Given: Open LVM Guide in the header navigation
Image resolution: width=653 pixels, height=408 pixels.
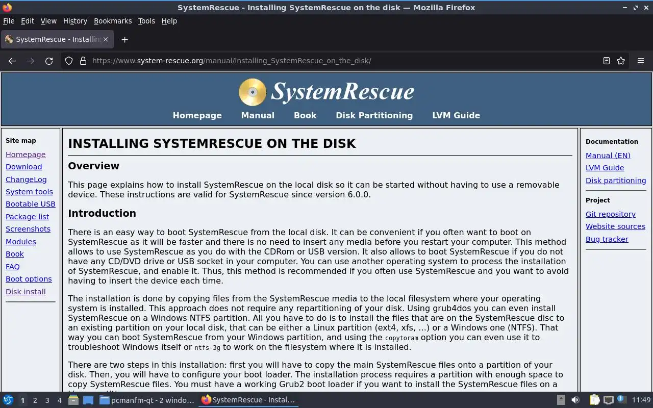Looking at the screenshot, I should (456, 115).
